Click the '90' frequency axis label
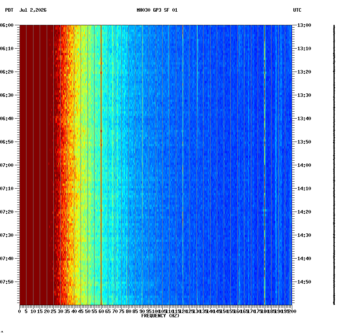Screen dimensions: 351x336 point(142,311)
